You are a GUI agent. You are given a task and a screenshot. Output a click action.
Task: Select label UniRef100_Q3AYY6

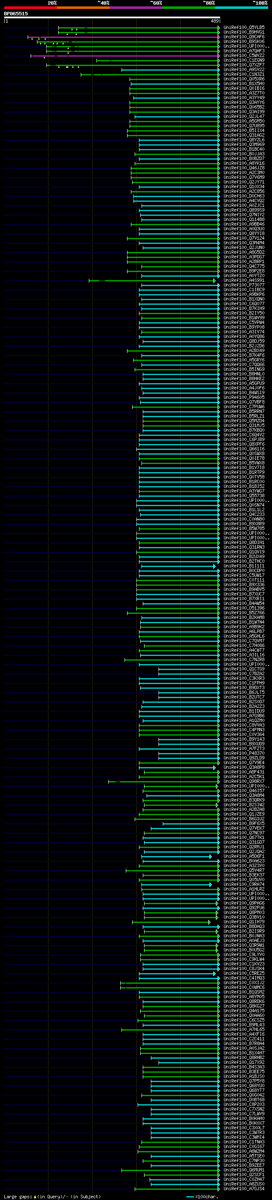(x=244, y=103)
